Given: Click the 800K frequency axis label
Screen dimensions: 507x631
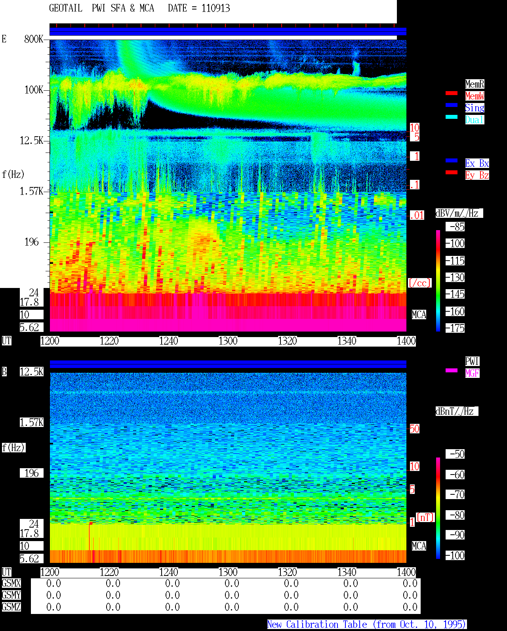Looking at the screenshot, I should [34, 39].
